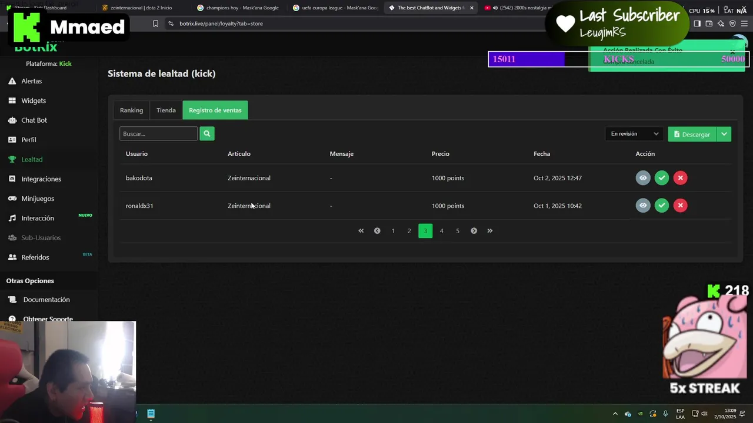Open Referidos in the sidebar

click(35, 257)
